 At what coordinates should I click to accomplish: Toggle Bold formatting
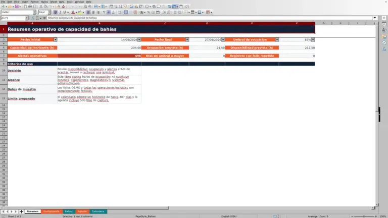(x=56, y=12)
